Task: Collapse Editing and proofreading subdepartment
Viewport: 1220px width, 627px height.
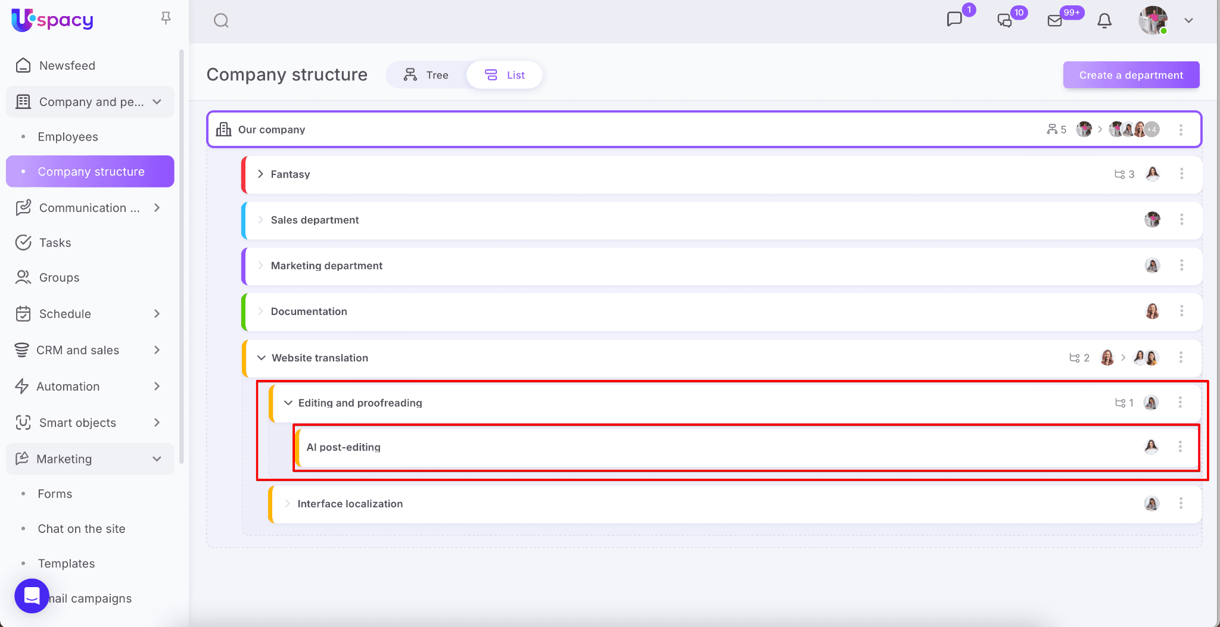Action: pyautogui.click(x=288, y=403)
